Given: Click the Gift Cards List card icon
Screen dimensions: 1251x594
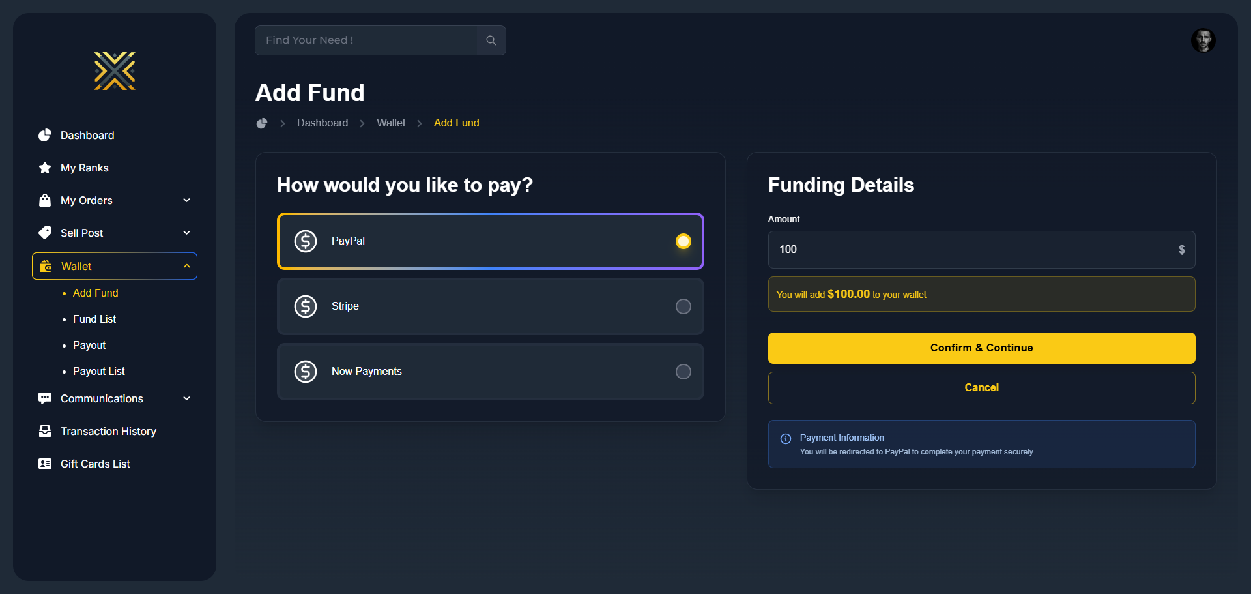Looking at the screenshot, I should [x=45, y=464].
